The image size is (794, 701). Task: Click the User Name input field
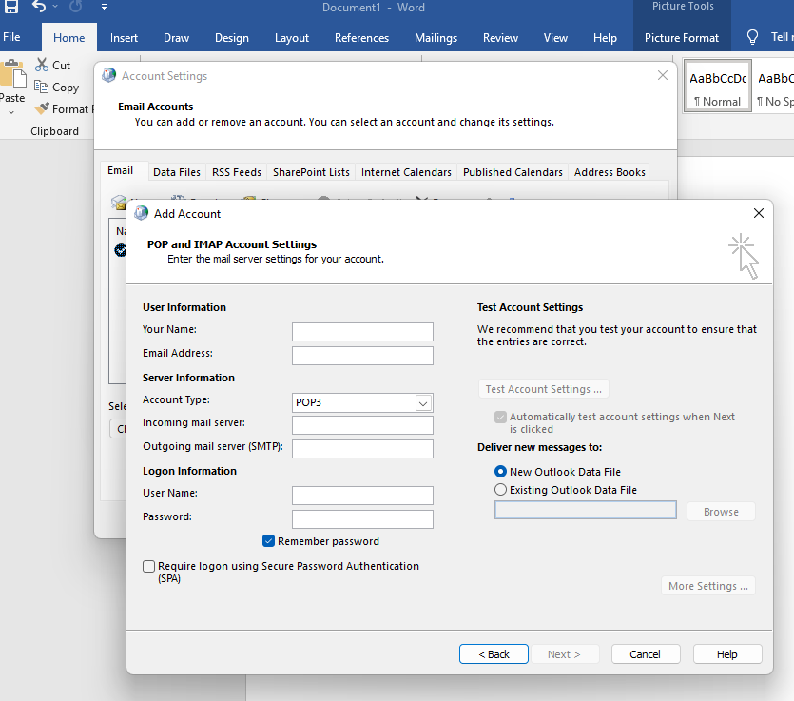pyautogui.click(x=362, y=496)
